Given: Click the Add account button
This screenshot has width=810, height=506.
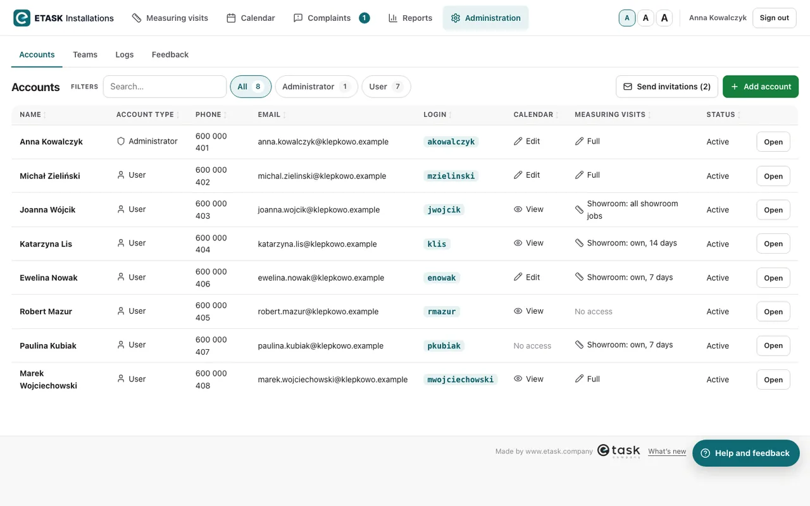Looking at the screenshot, I should tap(761, 87).
